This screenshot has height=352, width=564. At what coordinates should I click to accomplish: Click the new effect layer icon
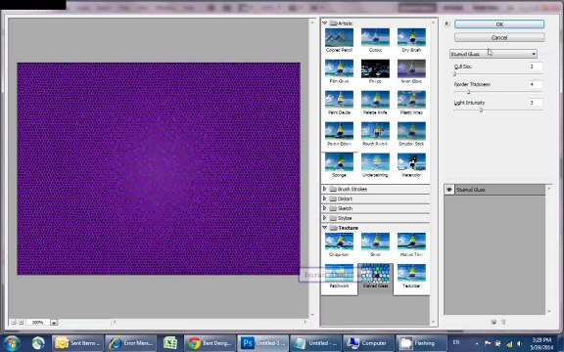493,322
